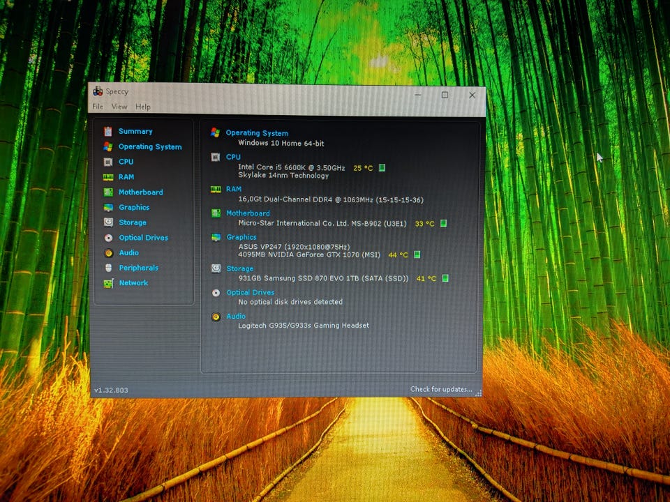Open the Network sidebar section
Viewport: 670px width, 502px height.
(x=133, y=282)
